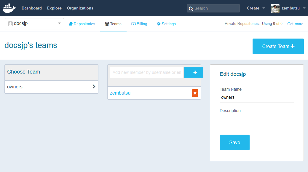Edit the Team Name field

(x=257, y=98)
